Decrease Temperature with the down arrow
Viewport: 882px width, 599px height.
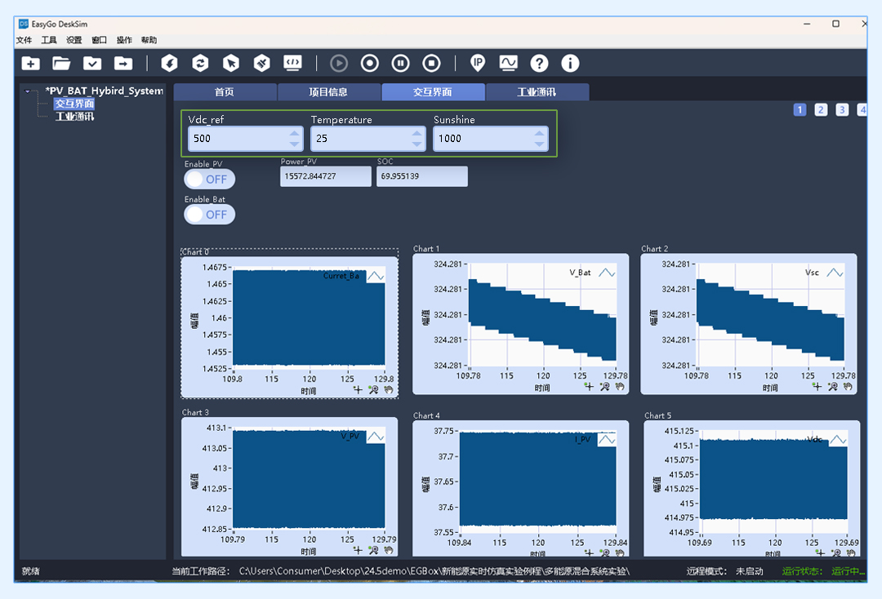coord(416,144)
